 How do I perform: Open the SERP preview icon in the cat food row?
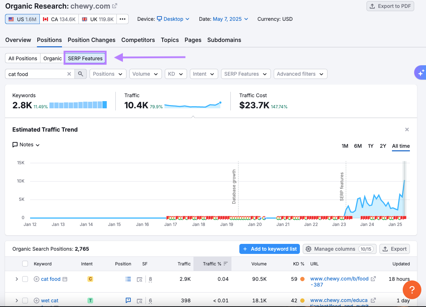coord(140,280)
